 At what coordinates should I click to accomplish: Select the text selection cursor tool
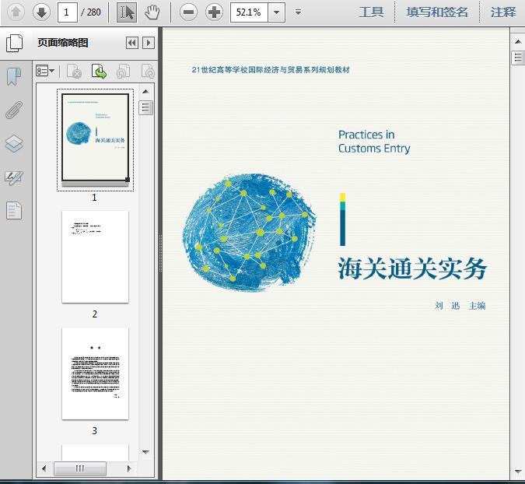click(x=127, y=12)
